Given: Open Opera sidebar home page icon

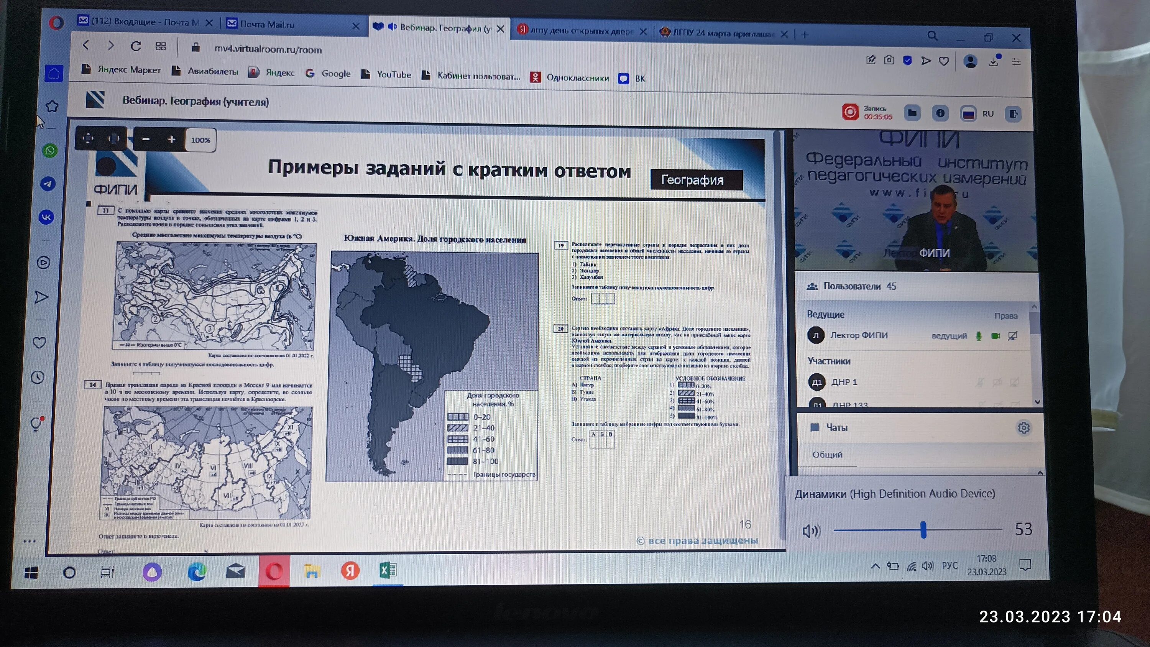Looking at the screenshot, I should point(54,73).
